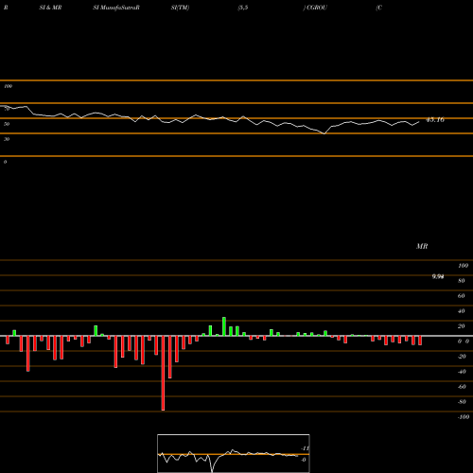Viewport: 473px width, 473px height.
Task: Click the tallest red bar reaching -100
Action: (x=163, y=373)
